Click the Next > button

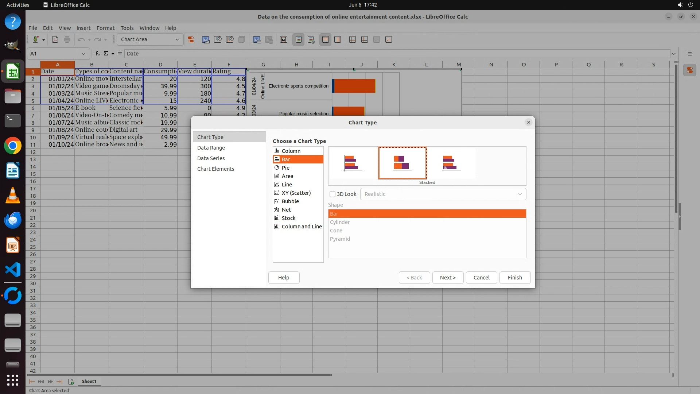[447, 278]
